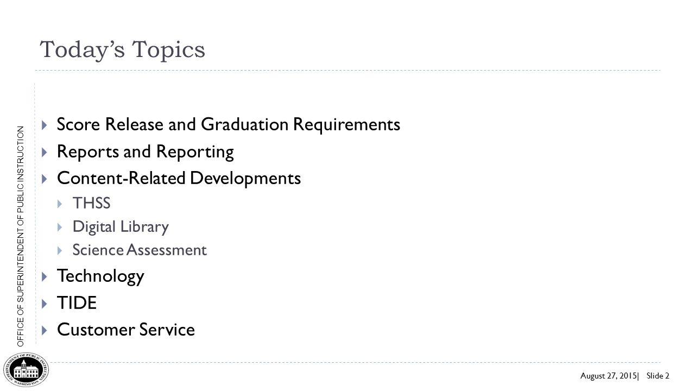Click the OSPI Washington seal logo

25,368
